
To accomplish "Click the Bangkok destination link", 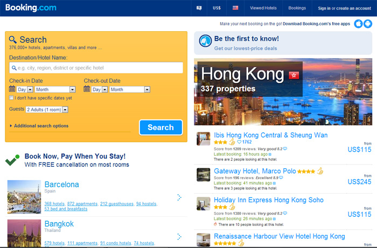I will tap(59, 224).
